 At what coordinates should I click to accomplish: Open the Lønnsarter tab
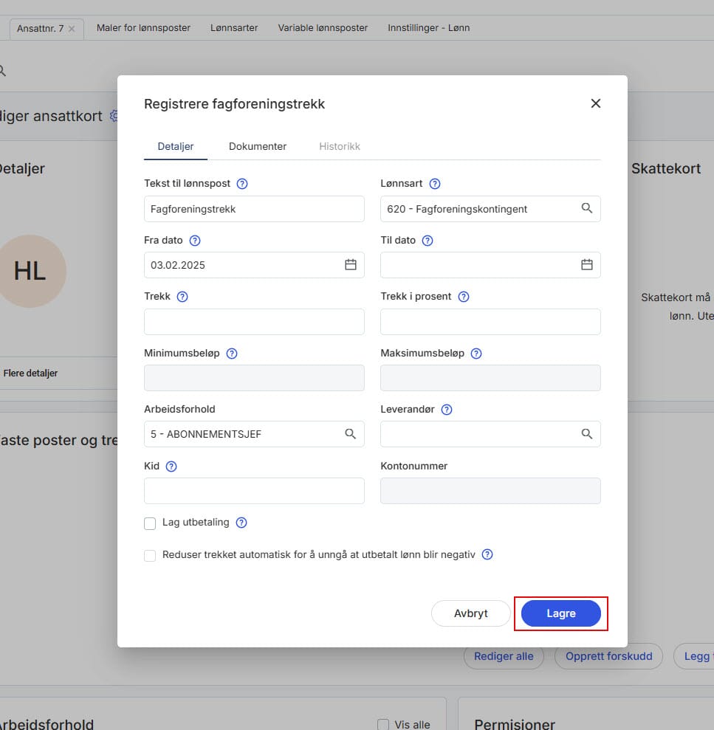pyautogui.click(x=234, y=28)
